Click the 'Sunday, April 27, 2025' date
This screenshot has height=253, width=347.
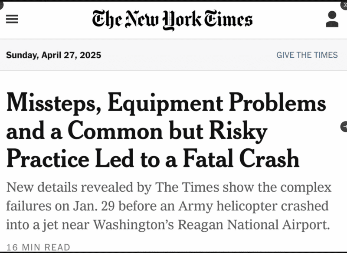pyautogui.click(x=53, y=55)
